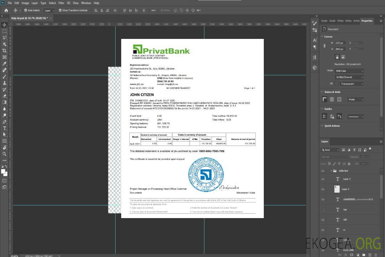Click the create new layer icon

tap(370, 255)
